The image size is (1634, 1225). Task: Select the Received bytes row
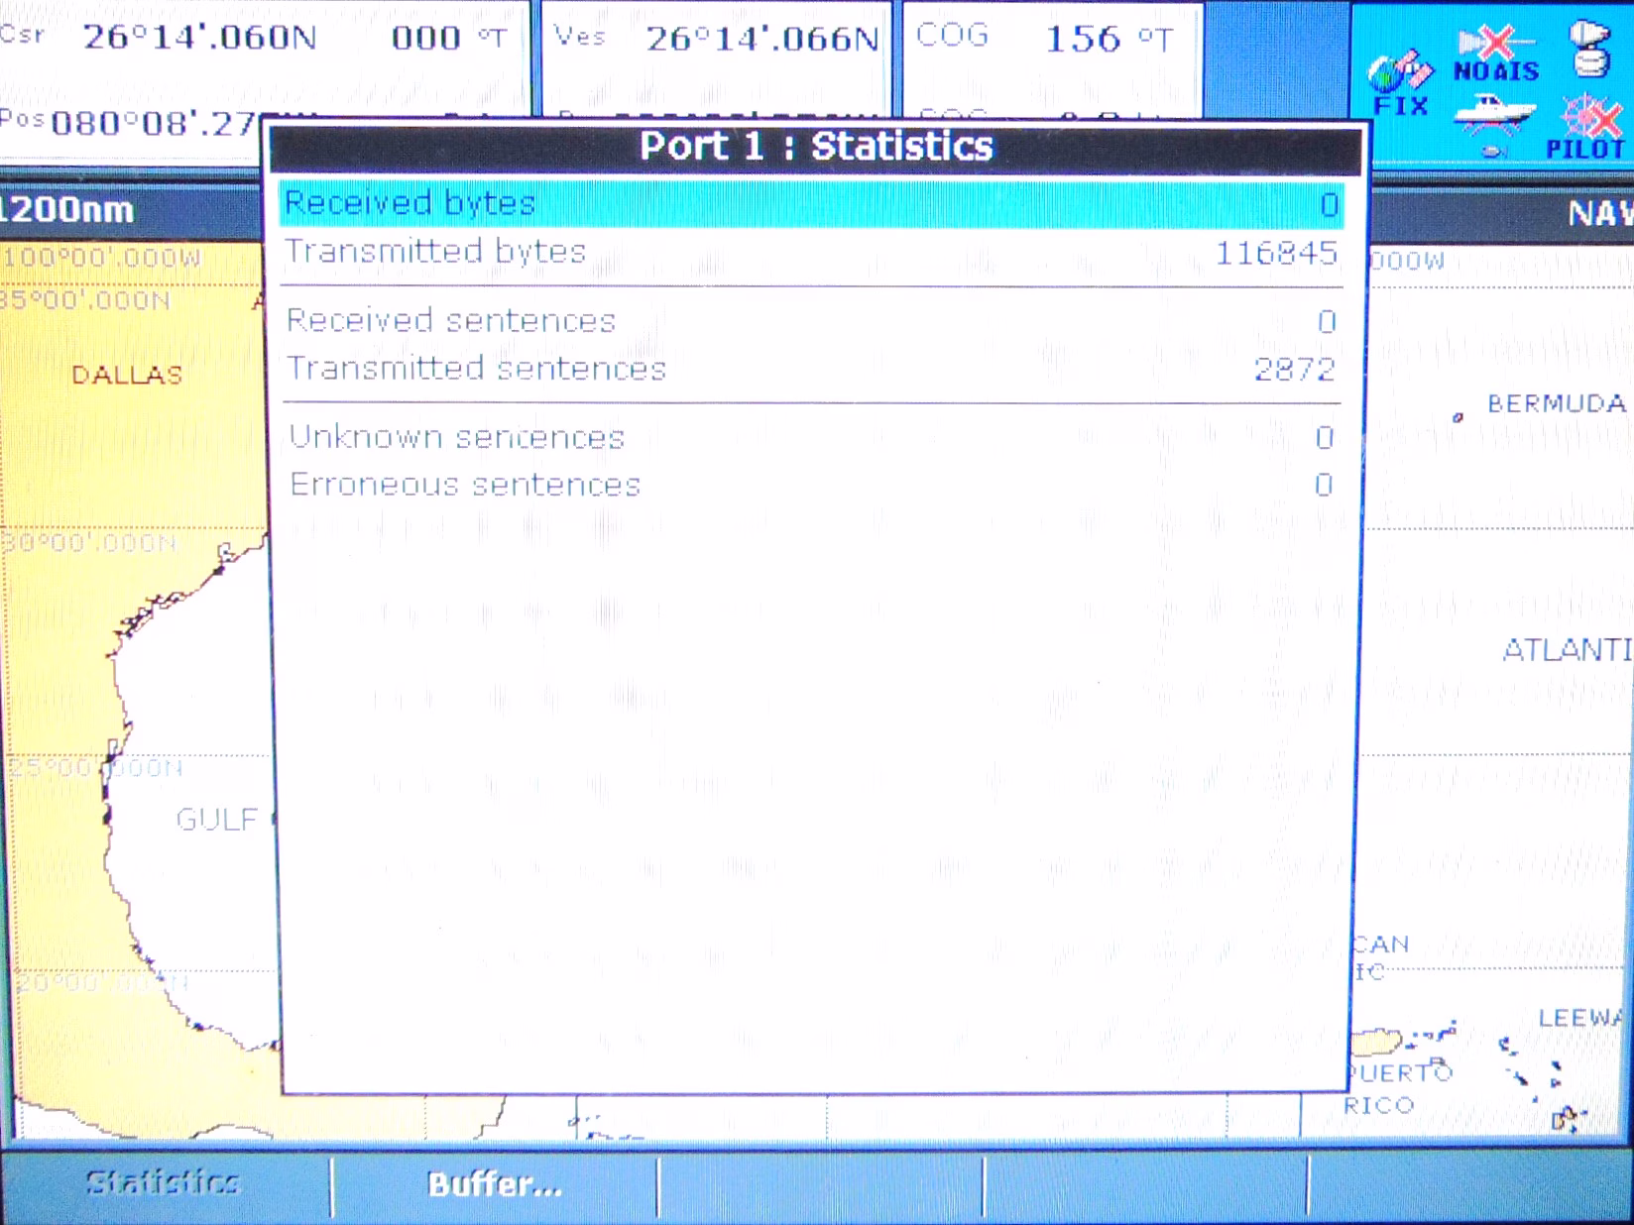click(x=812, y=204)
